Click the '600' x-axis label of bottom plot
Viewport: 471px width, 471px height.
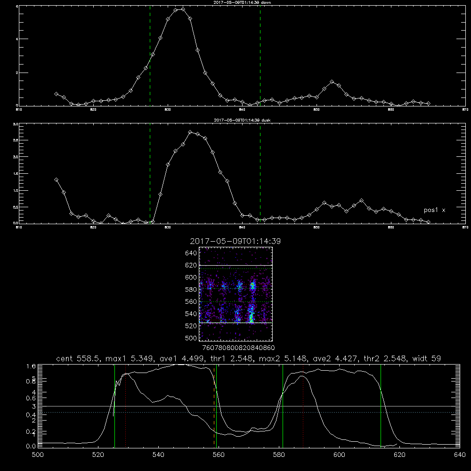point(339,455)
